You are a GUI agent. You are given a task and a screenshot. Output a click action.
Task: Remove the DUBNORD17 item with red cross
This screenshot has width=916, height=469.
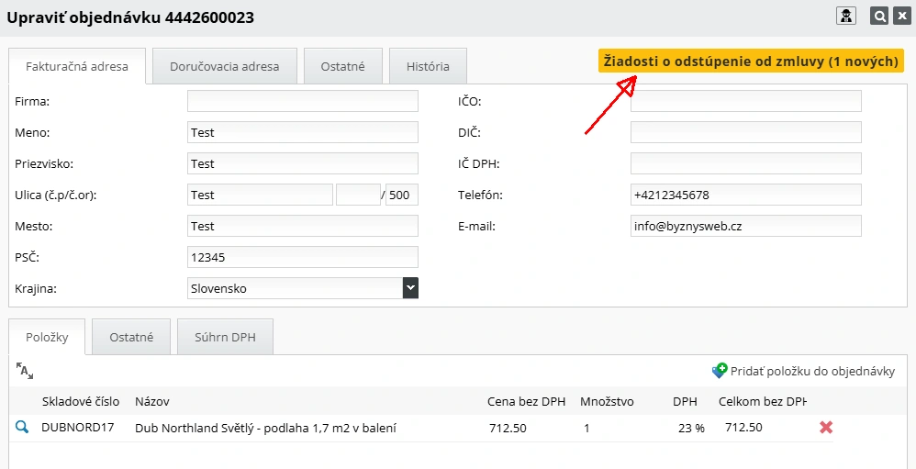coord(826,428)
